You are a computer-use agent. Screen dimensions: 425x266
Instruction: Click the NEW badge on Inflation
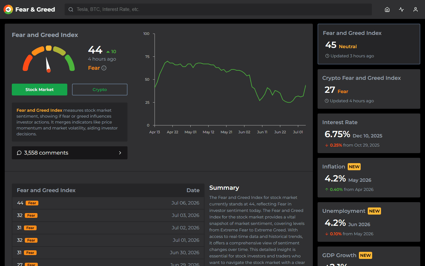[x=354, y=167]
